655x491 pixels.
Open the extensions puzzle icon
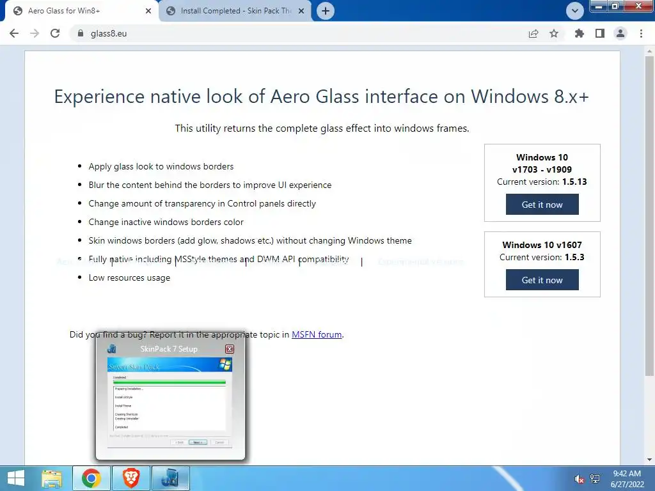(x=580, y=33)
